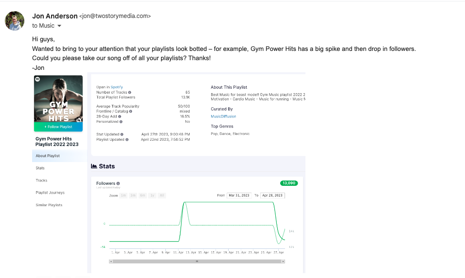Click info icon next to Number of Tracks
This screenshot has width=465, height=278.
point(129,93)
